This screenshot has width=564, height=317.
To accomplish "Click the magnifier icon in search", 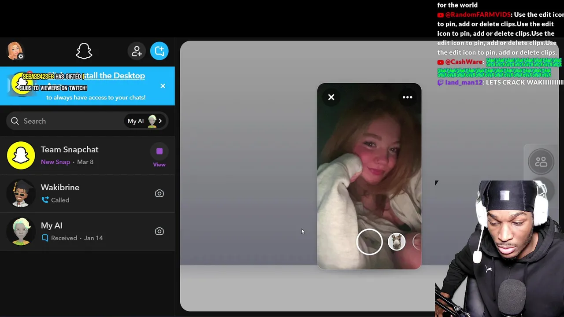I will tap(15, 121).
